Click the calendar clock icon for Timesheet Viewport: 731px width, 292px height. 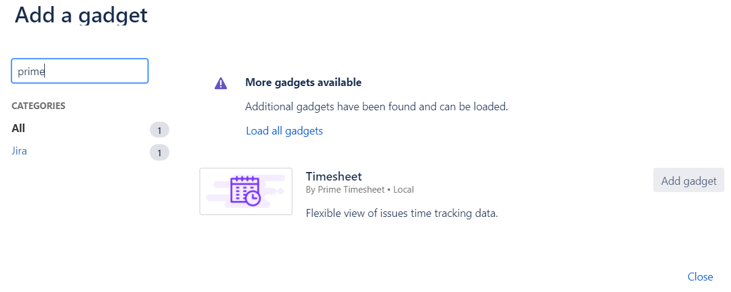pyautogui.click(x=245, y=191)
